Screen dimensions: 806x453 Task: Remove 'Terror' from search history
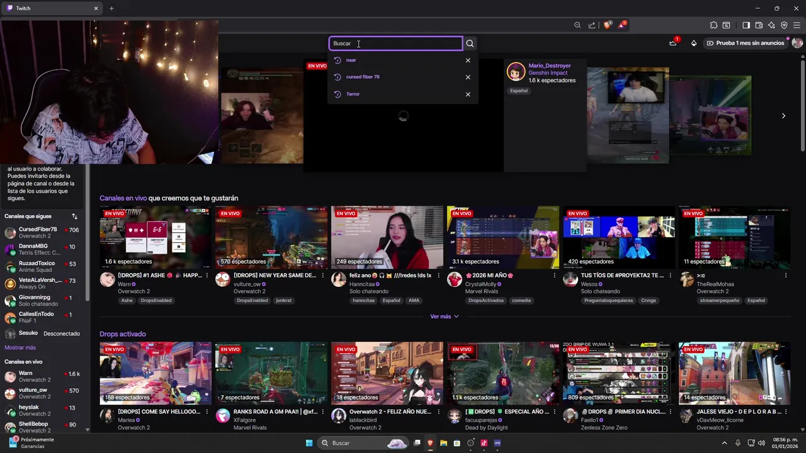(468, 94)
